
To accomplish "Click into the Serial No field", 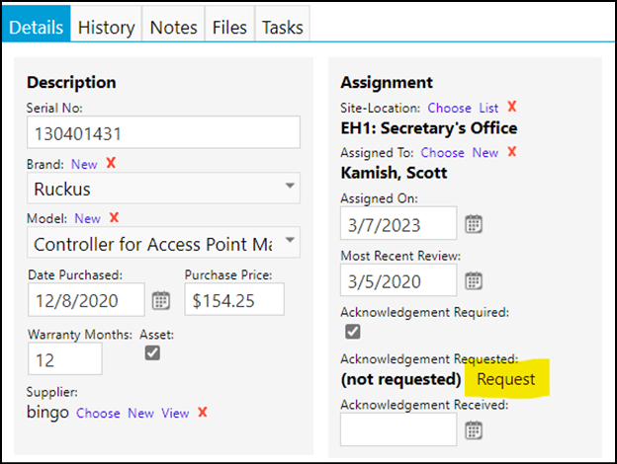I will tap(163, 132).
